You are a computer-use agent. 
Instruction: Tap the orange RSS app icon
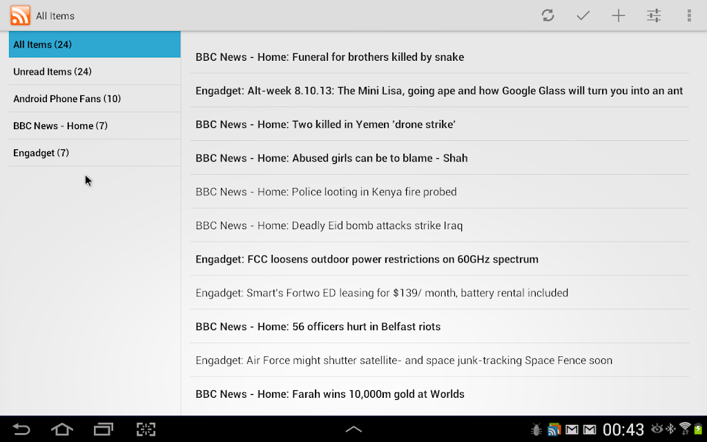click(x=20, y=15)
